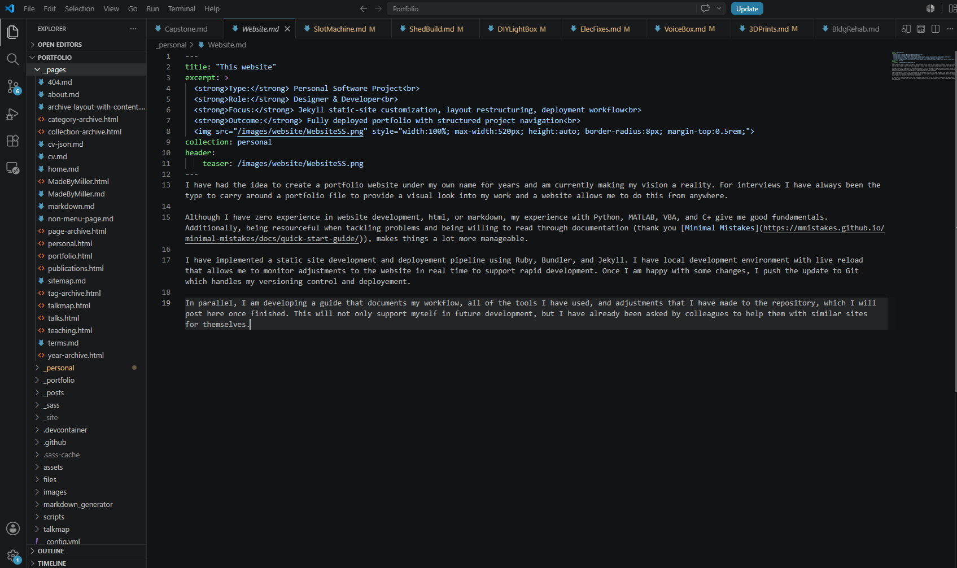Click the Copilot status icon near Update

tap(930, 8)
